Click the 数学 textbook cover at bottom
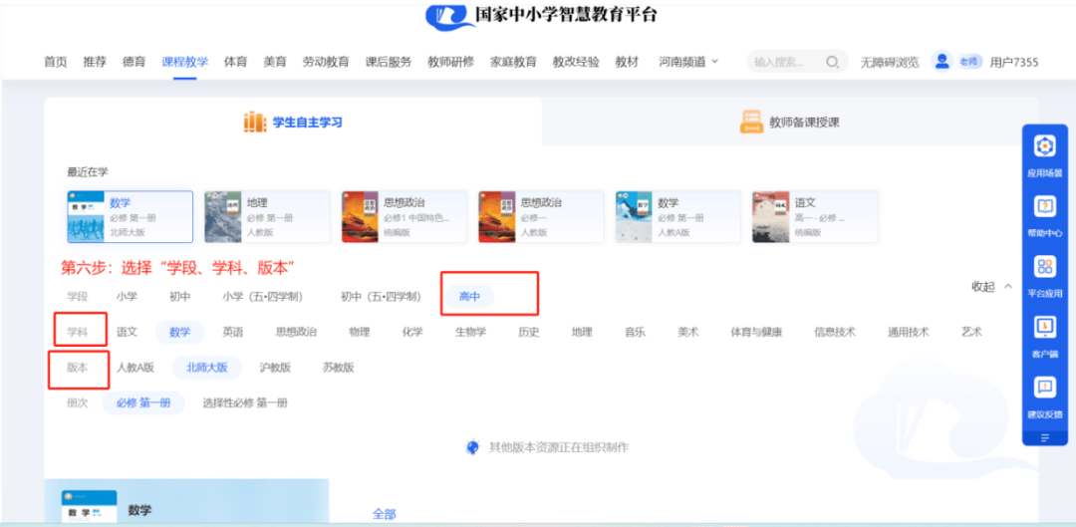1076x527 pixels. click(89, 508)
